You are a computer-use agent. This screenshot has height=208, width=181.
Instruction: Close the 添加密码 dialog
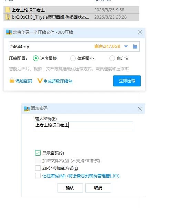[x=139, y=109]
